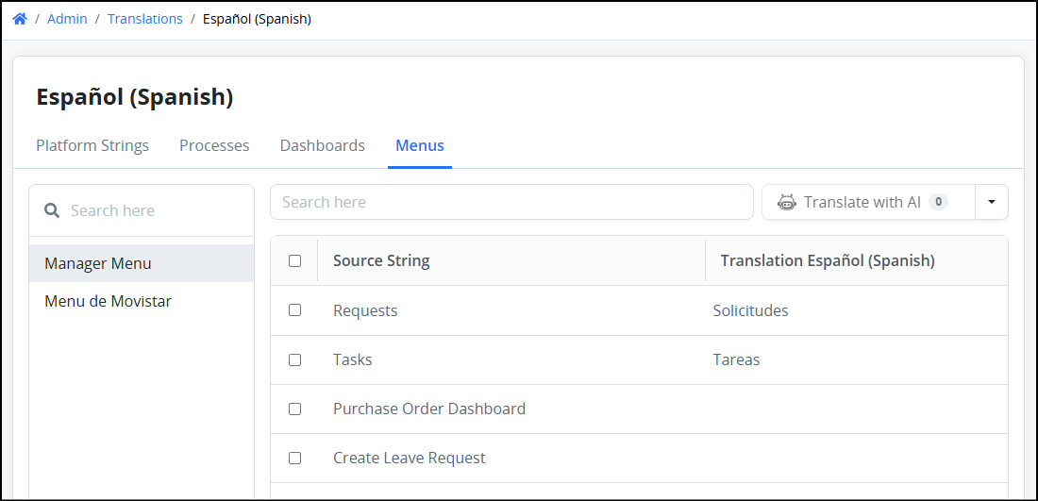Click the magnifier icon in sidebar search
1038x501 pixels.
pyautogui.click(x=52, y=210)
